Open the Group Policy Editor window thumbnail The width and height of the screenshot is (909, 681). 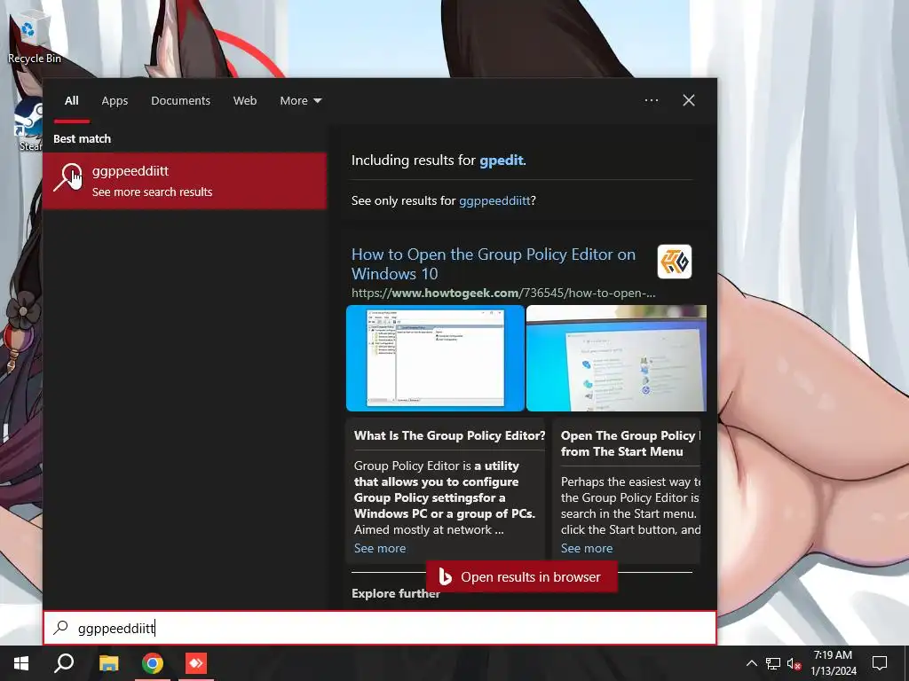(x=435, y=358)
